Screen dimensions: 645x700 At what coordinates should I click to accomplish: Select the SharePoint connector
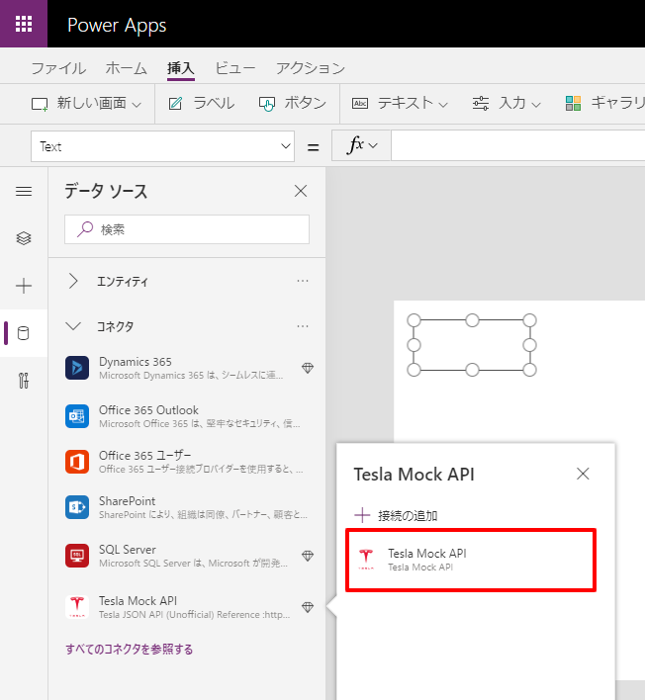(187, 507)
